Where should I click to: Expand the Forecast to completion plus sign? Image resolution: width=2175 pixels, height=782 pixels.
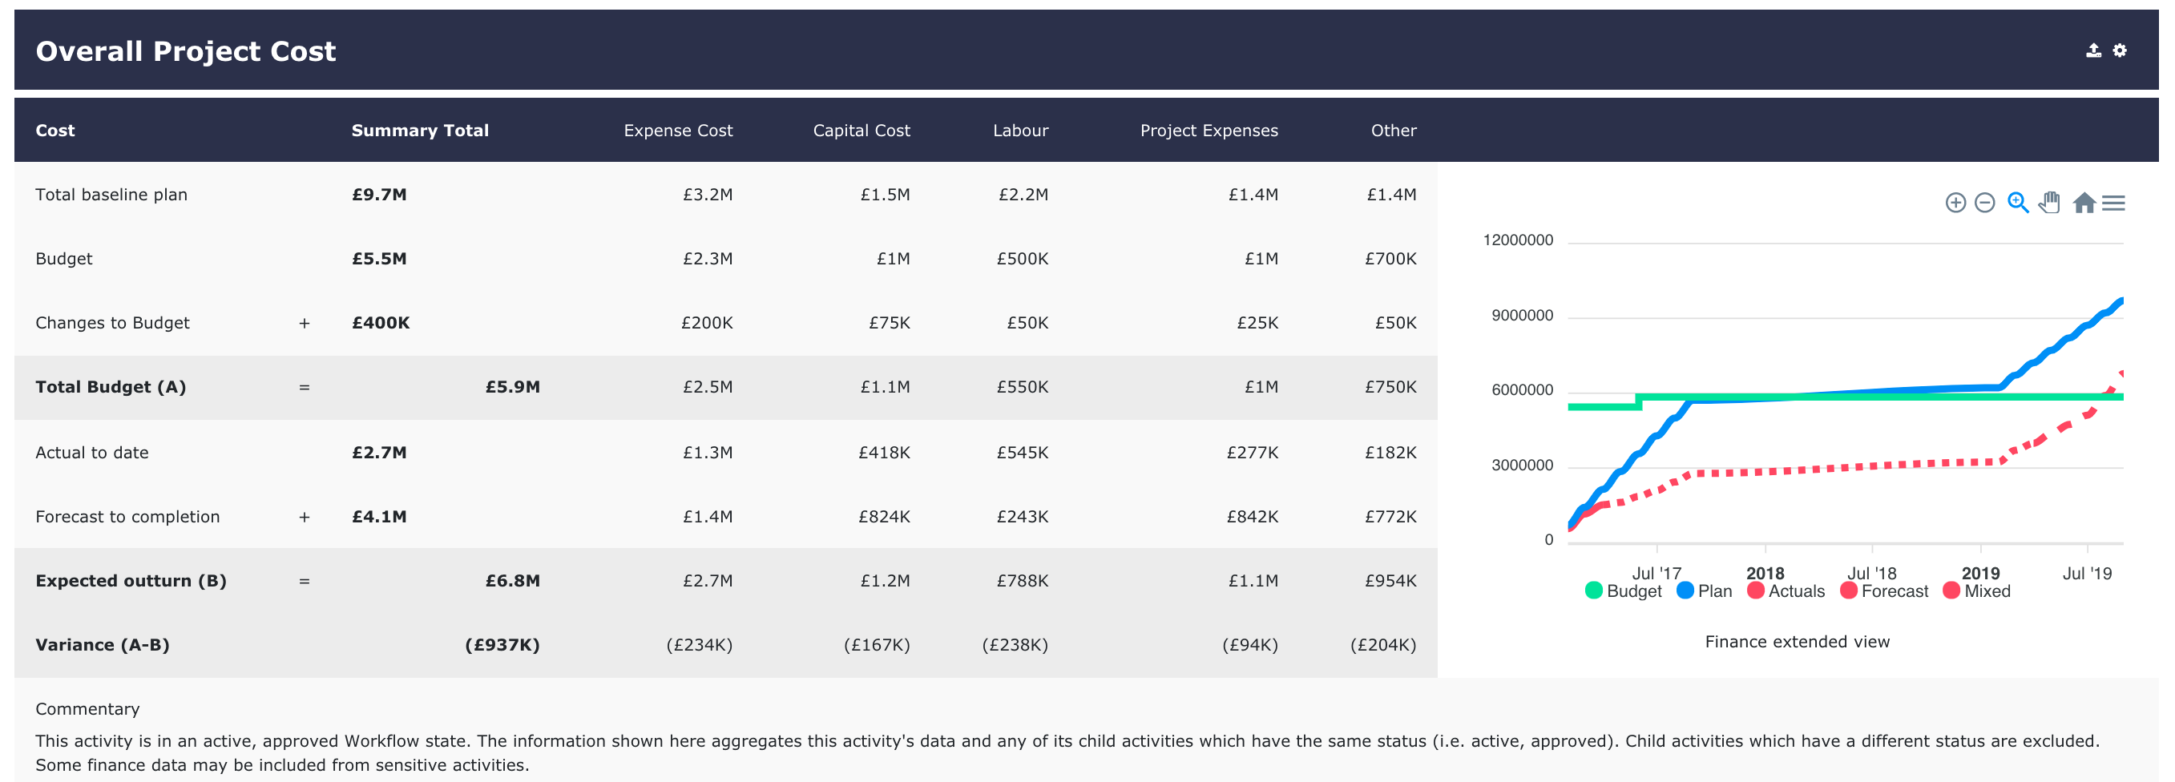tap(304, 517)
